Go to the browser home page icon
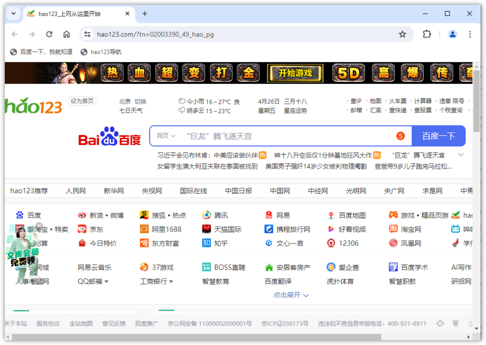Image resolution: width=486 pixels, height=345 pixels. (x=67, y=34)
